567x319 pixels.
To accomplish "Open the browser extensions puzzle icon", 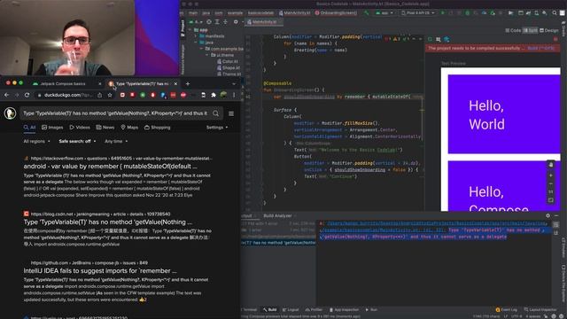I will (214, 95).
